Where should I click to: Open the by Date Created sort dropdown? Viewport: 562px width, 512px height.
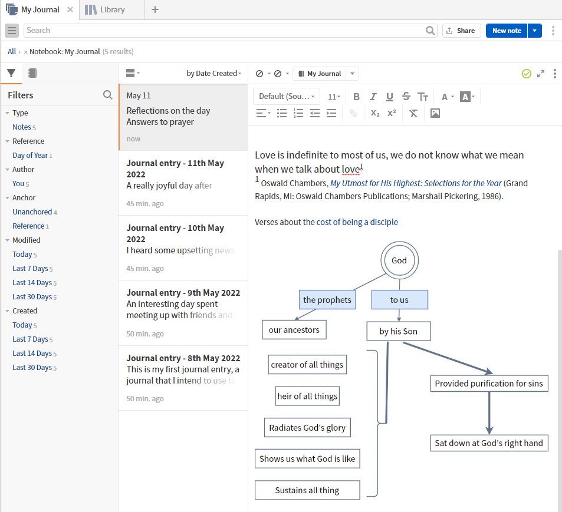213,74
